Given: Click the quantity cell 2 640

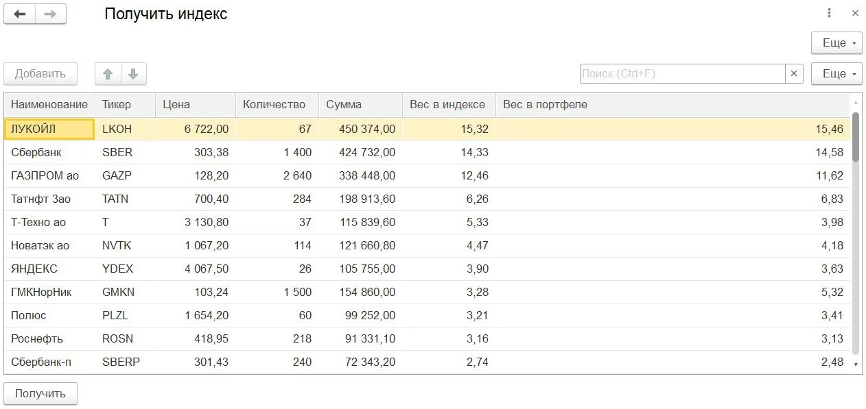Looking at the screenshot, I should click(277, 175).
